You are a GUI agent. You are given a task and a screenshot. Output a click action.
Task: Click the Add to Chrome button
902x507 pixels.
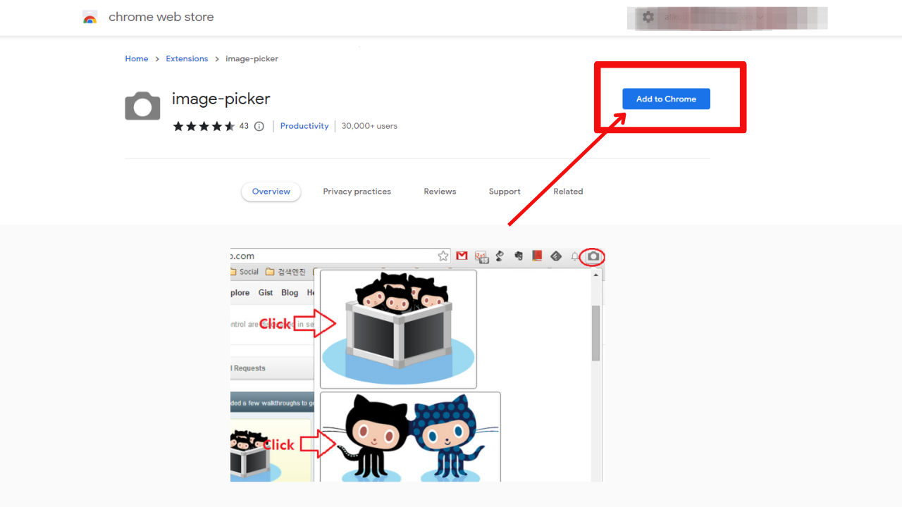pyautogui.click(x=666, y=99)
